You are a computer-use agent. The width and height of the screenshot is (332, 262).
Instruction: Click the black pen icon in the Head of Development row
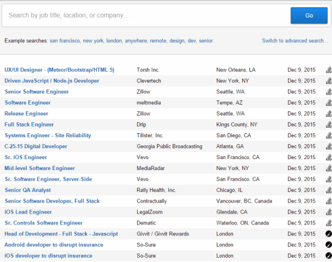(x=328, y=234)
